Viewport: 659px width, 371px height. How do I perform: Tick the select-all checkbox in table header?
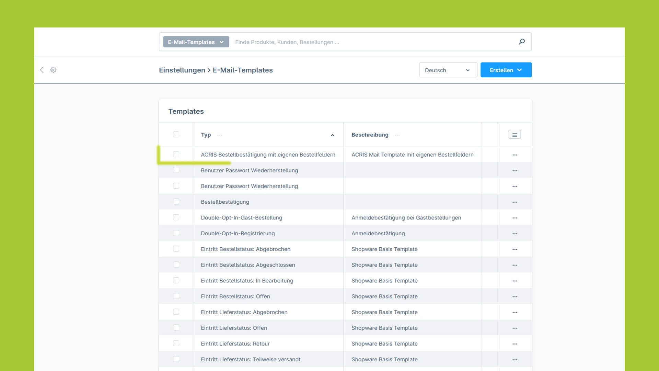tap(176, 134)
